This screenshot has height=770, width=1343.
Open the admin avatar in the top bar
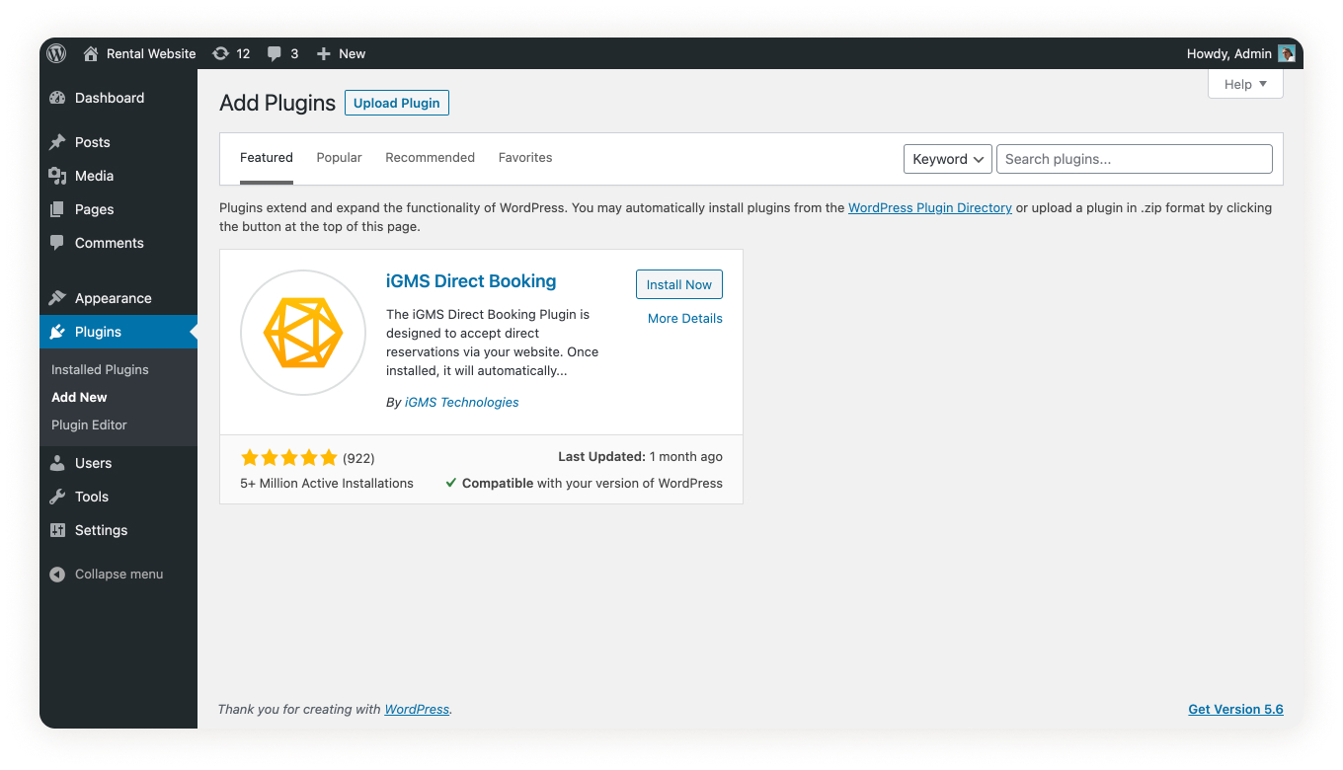click(1286, 53)
